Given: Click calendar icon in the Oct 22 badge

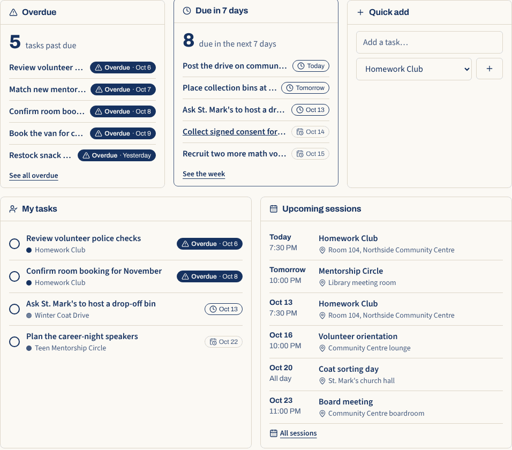Looking at the screenshot, I should pos(213,342).
